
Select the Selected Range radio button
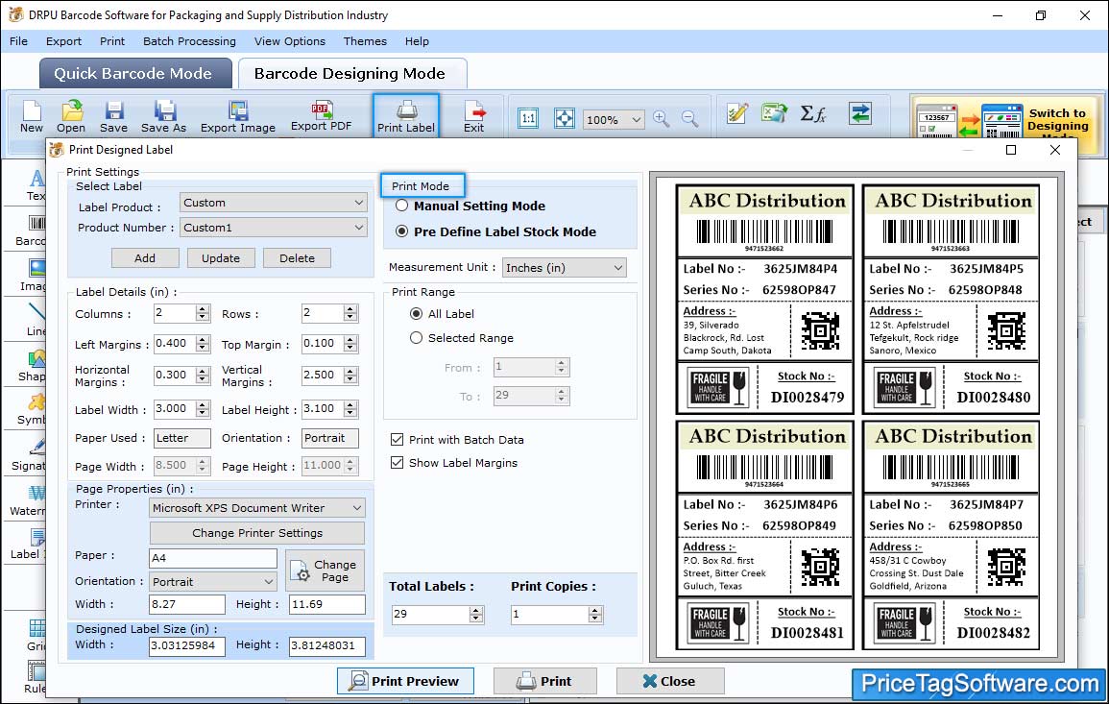(x=416, y=337)
